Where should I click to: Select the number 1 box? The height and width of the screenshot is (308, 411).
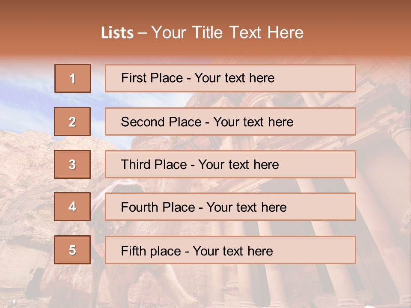[x=72, y=78]
